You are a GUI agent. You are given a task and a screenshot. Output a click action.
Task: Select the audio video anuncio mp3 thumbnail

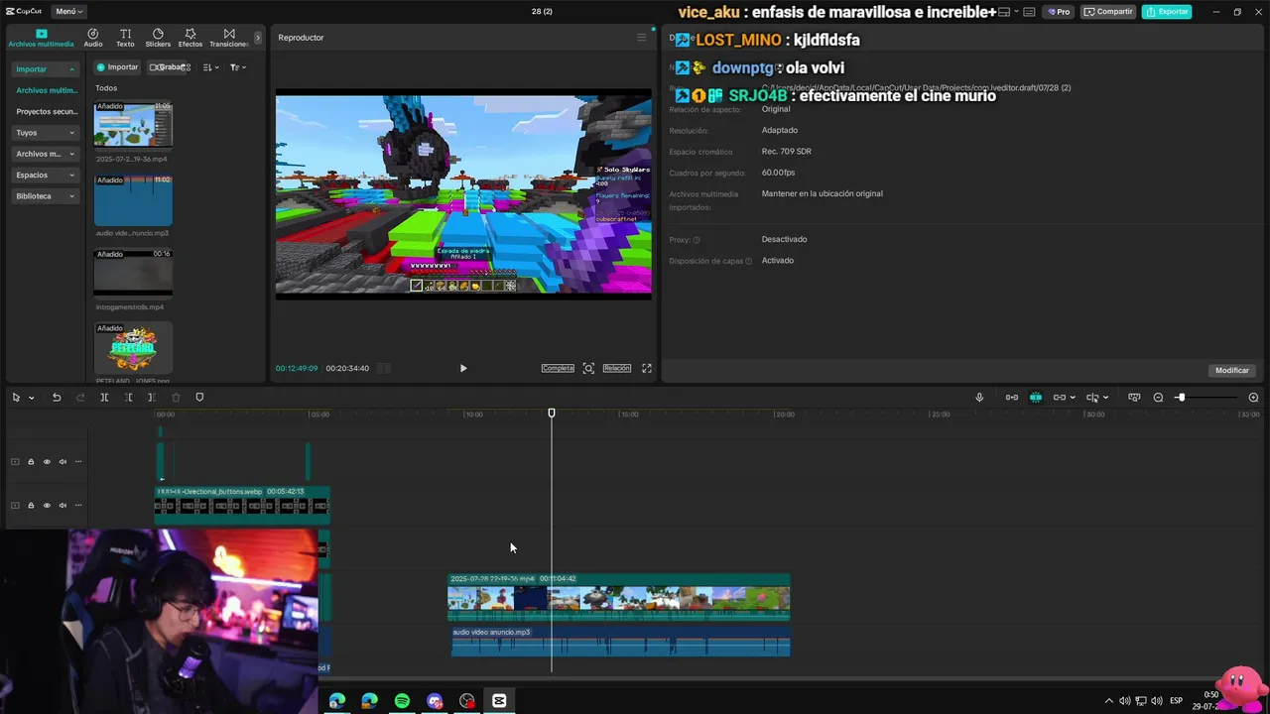tap(133, 201)
